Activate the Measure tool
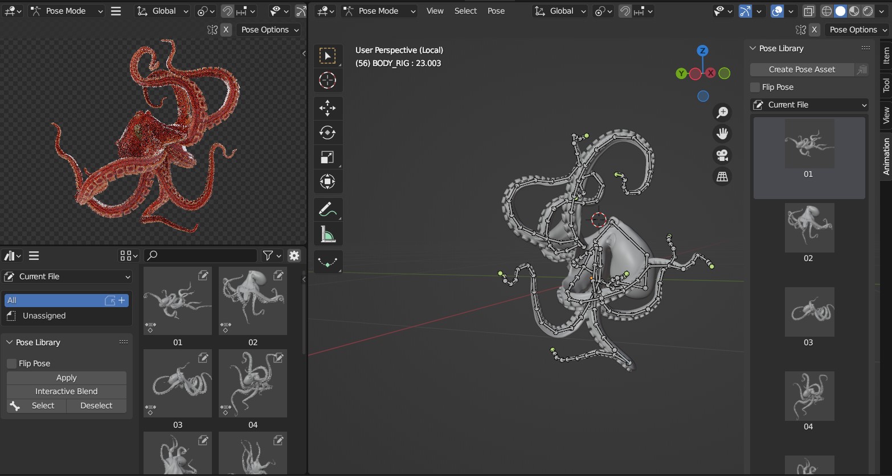This screenshot has height=476, width=892. (328, 234)
